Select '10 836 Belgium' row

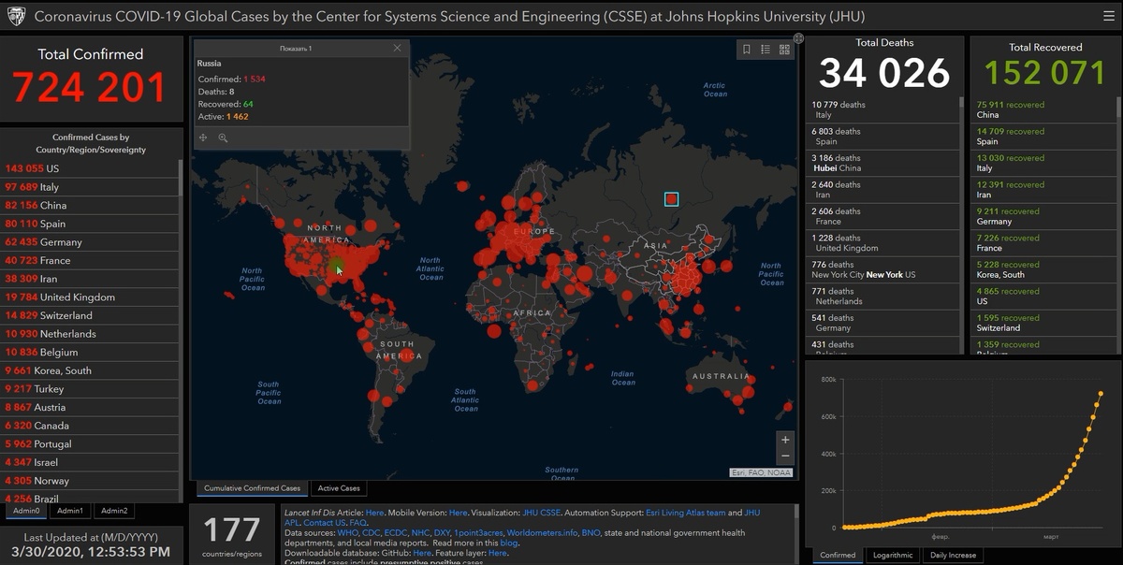(x=90, y=353)
